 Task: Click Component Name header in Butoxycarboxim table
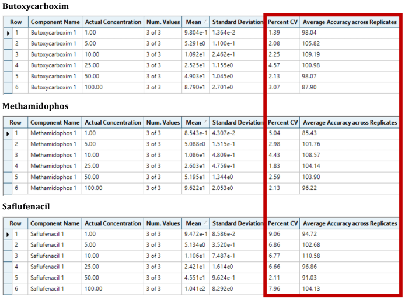[55, 22]
